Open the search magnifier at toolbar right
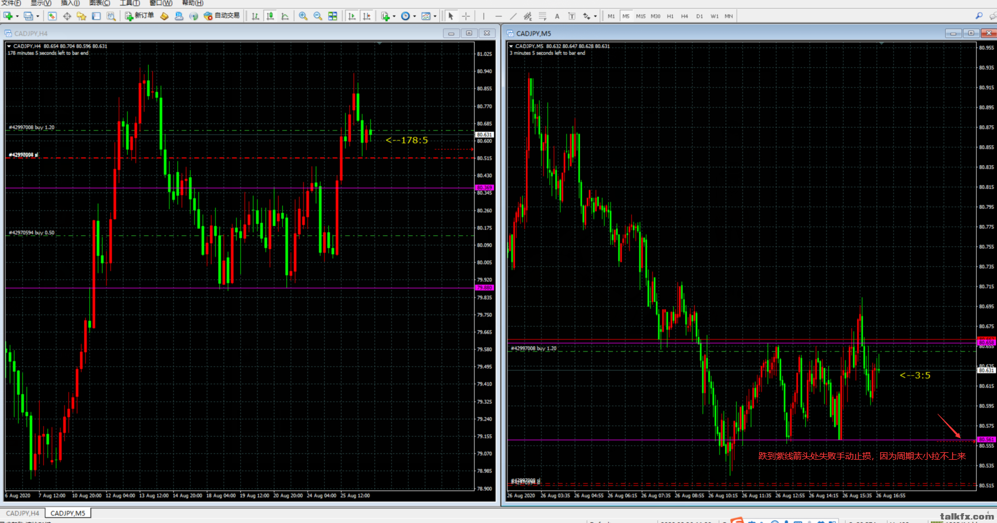The height and width of the screenshot is (523, 997). coord(979,16)
